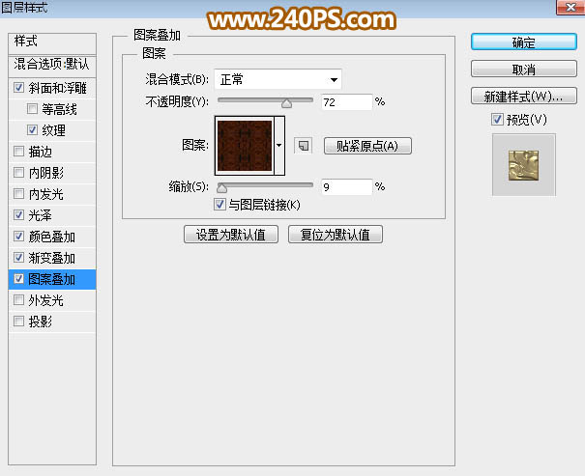This screenshot has height=476, width=585.
Task: Toggle the 光泽 checkbox
Action: [18, 215]
